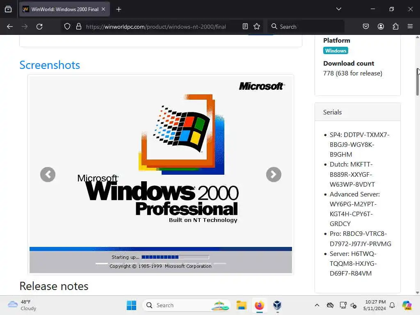
Task: Click the SP4 serial DDTPV-TXMX7 text
Action: [359, 145]
